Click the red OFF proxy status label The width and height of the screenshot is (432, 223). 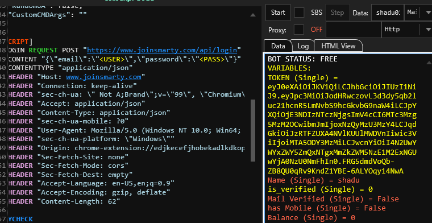[x=317, y=30]
